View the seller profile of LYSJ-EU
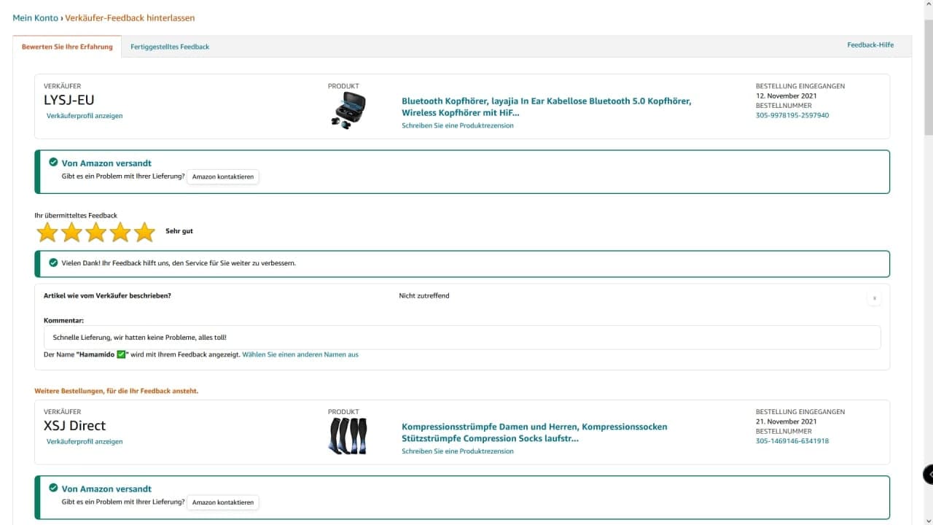 click(85, 116)
